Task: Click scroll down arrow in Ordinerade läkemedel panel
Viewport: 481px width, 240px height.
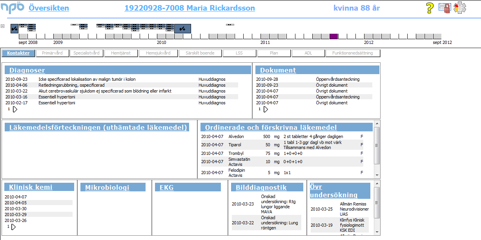Action: [377, 175]
